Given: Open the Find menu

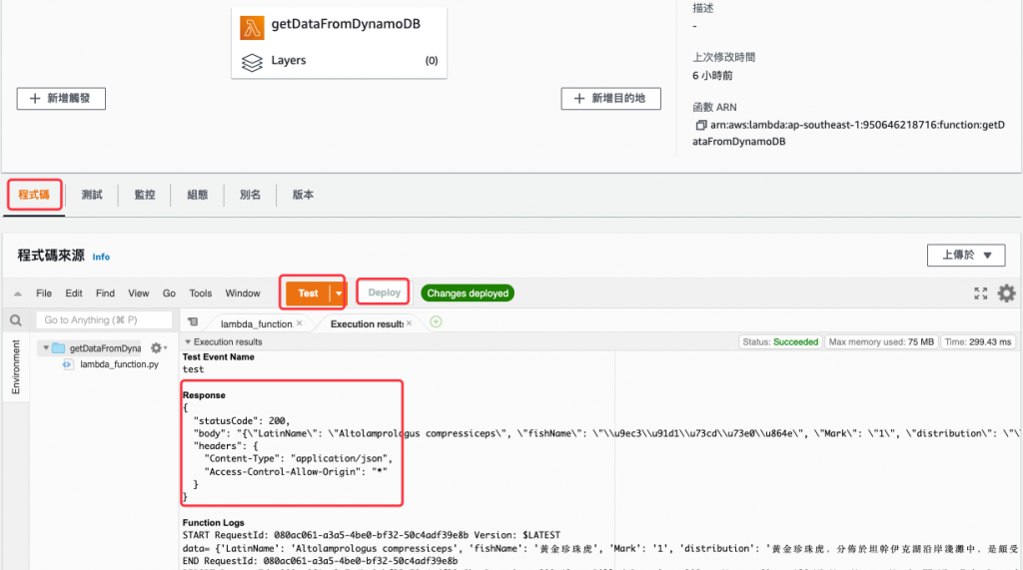Looking at the screenshot, I should click(105, 293).
